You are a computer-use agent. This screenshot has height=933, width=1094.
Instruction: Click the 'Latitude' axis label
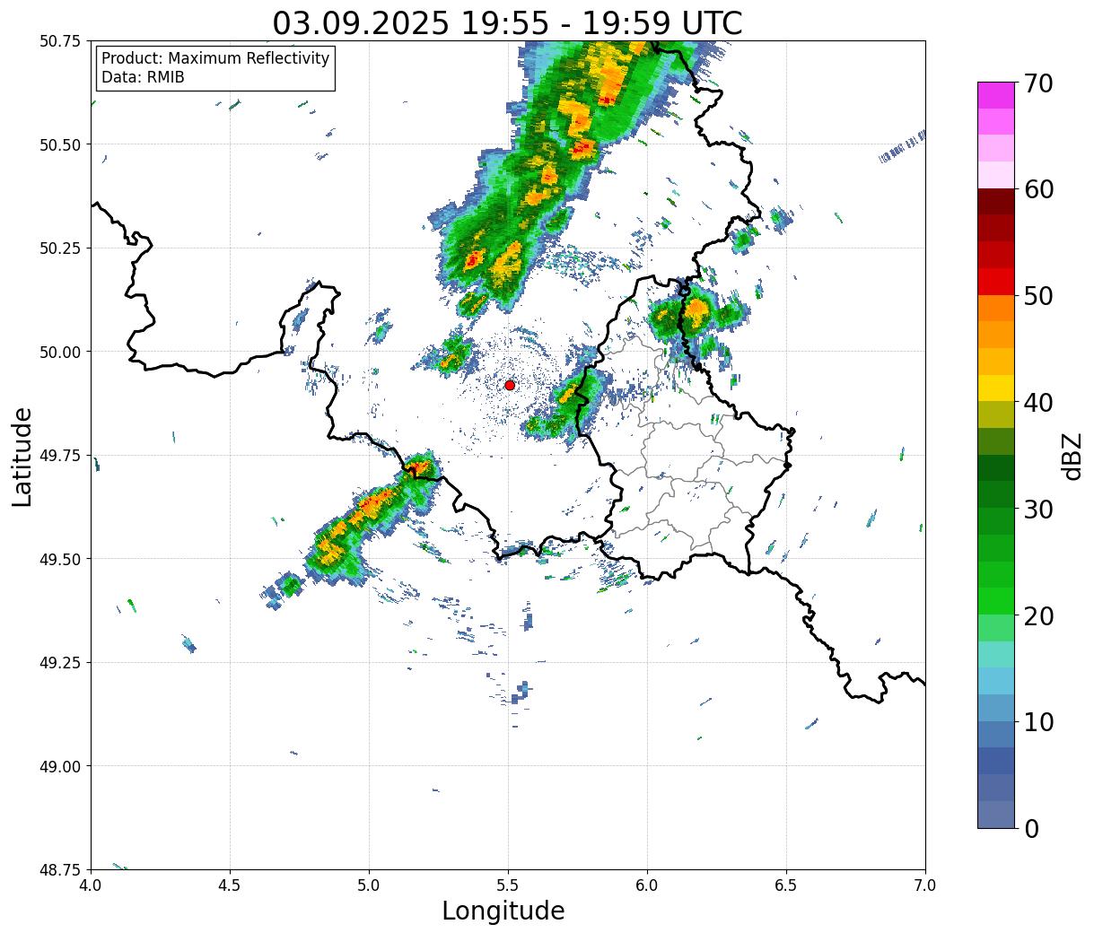click(22, 456)
